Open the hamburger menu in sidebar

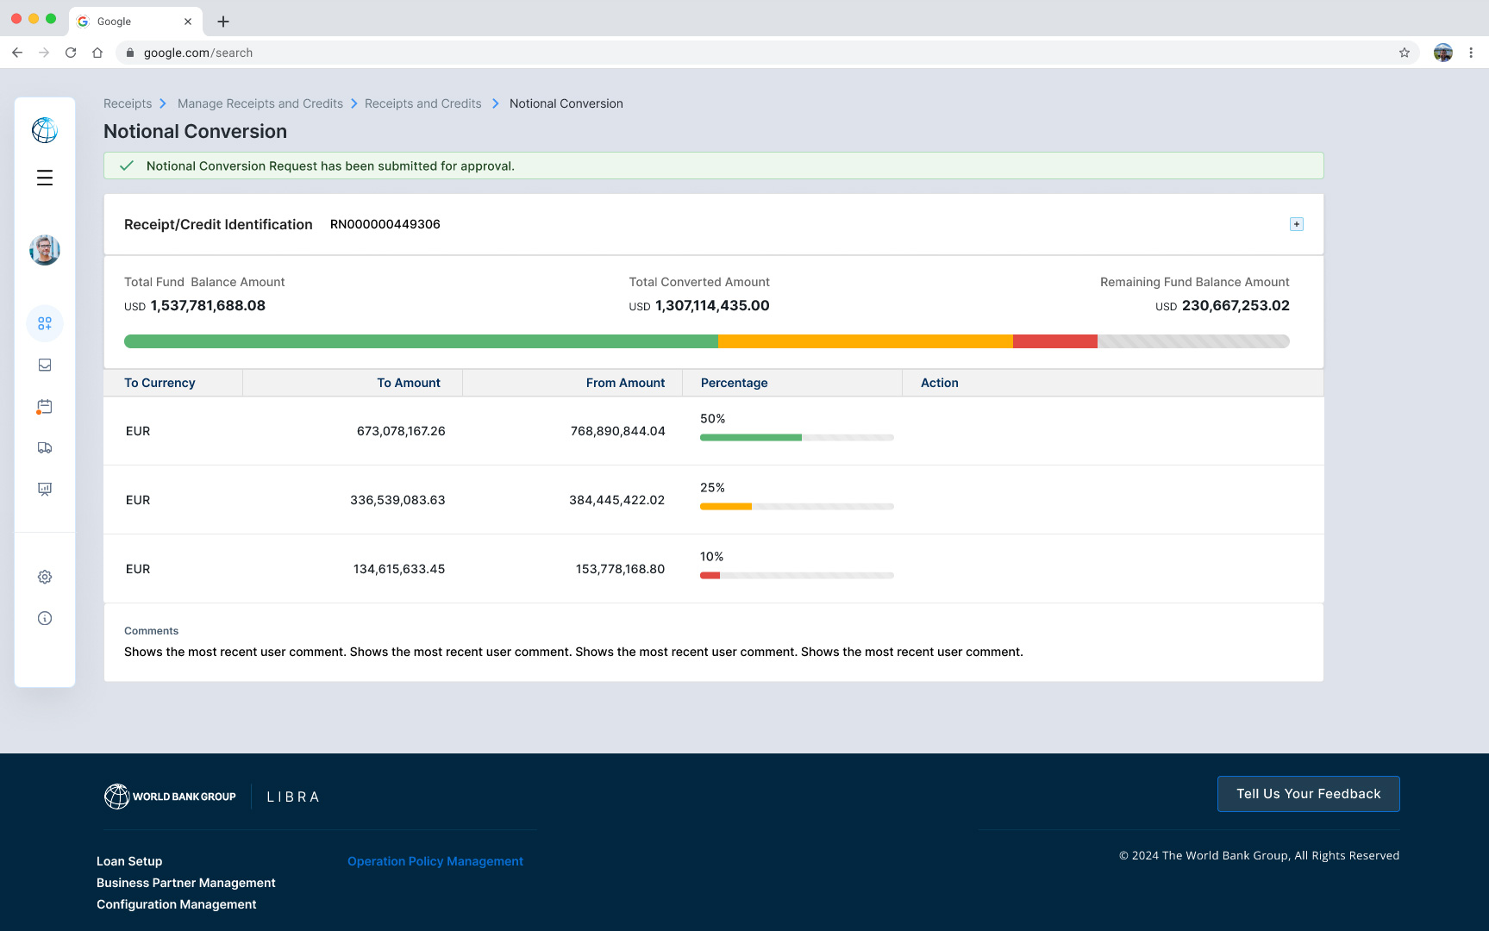point(45,178)
